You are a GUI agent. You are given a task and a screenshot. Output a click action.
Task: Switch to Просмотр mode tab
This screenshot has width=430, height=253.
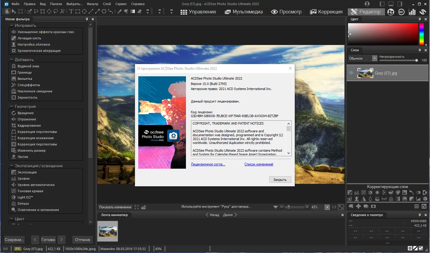(x=286, y=12)
